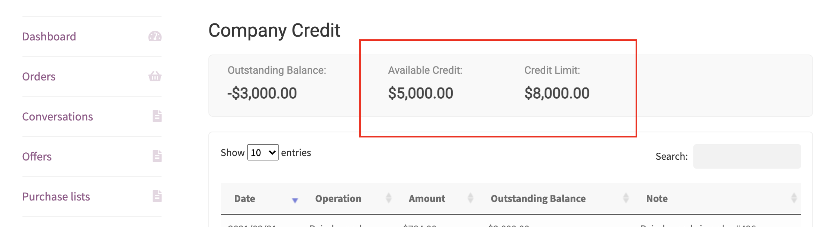Sort table by Amount header
This screenshot has height=227, width=834.
click(427, 199)
